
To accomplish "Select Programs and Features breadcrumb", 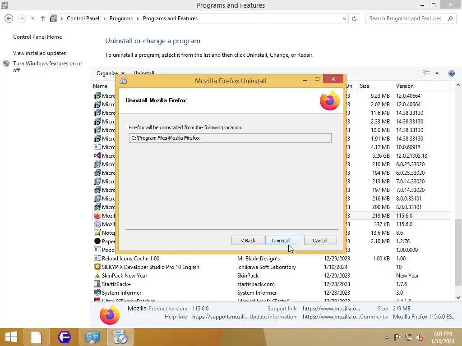I will [x=170, y=18].
